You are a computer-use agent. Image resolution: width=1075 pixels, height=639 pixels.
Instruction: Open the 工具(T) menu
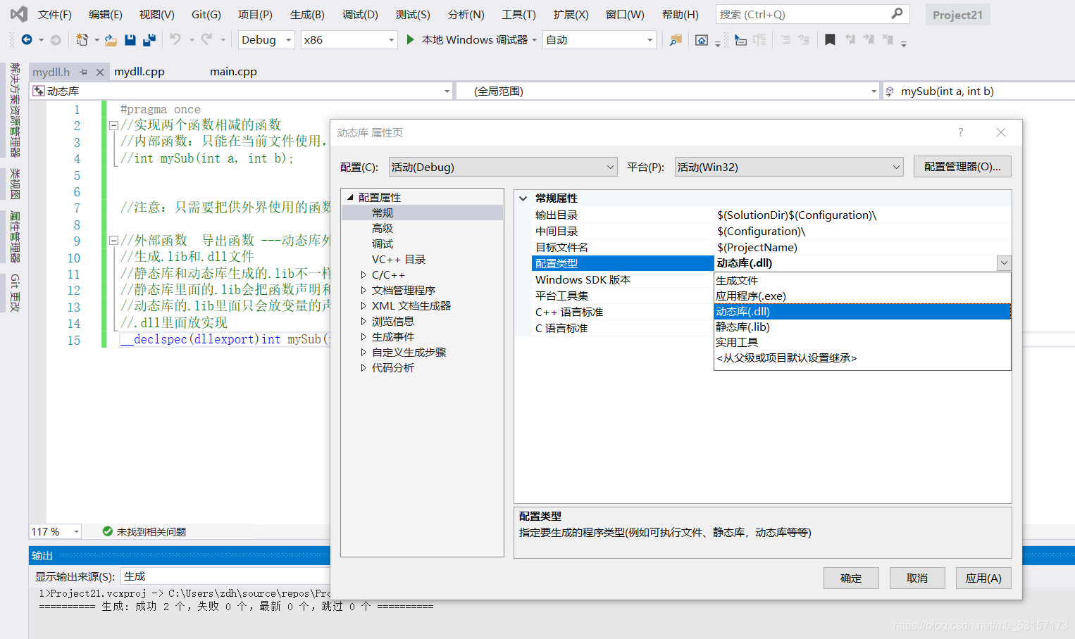[x=518, y=14]
